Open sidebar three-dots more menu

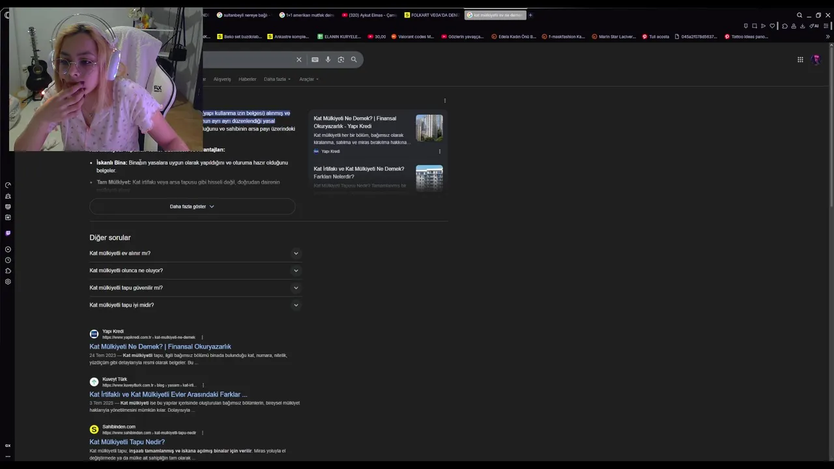(x=8, y=457)
